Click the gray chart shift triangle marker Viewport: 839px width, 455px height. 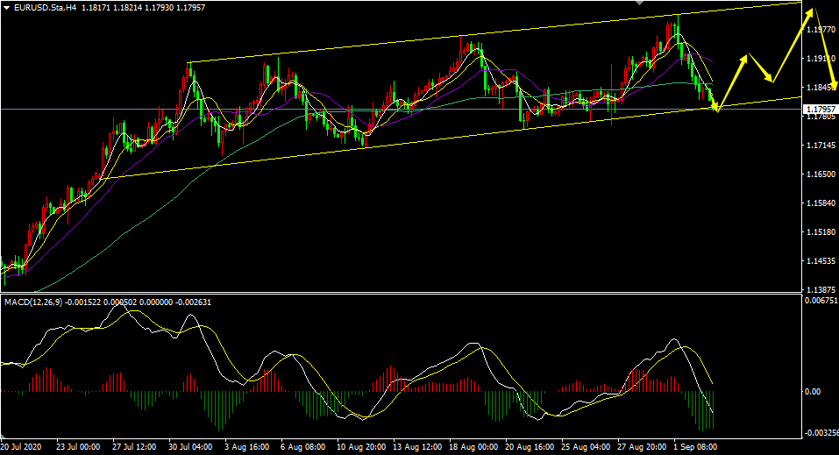pyautogui.click(x=639, y=3)
